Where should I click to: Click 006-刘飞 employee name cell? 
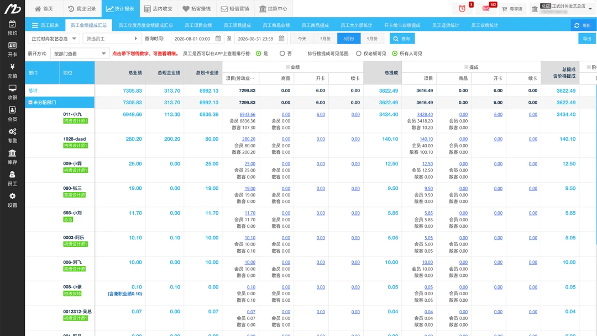pos(72,262)
